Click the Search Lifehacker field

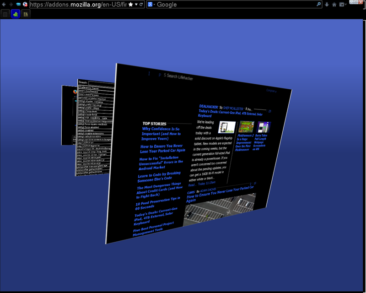point(178,77)
